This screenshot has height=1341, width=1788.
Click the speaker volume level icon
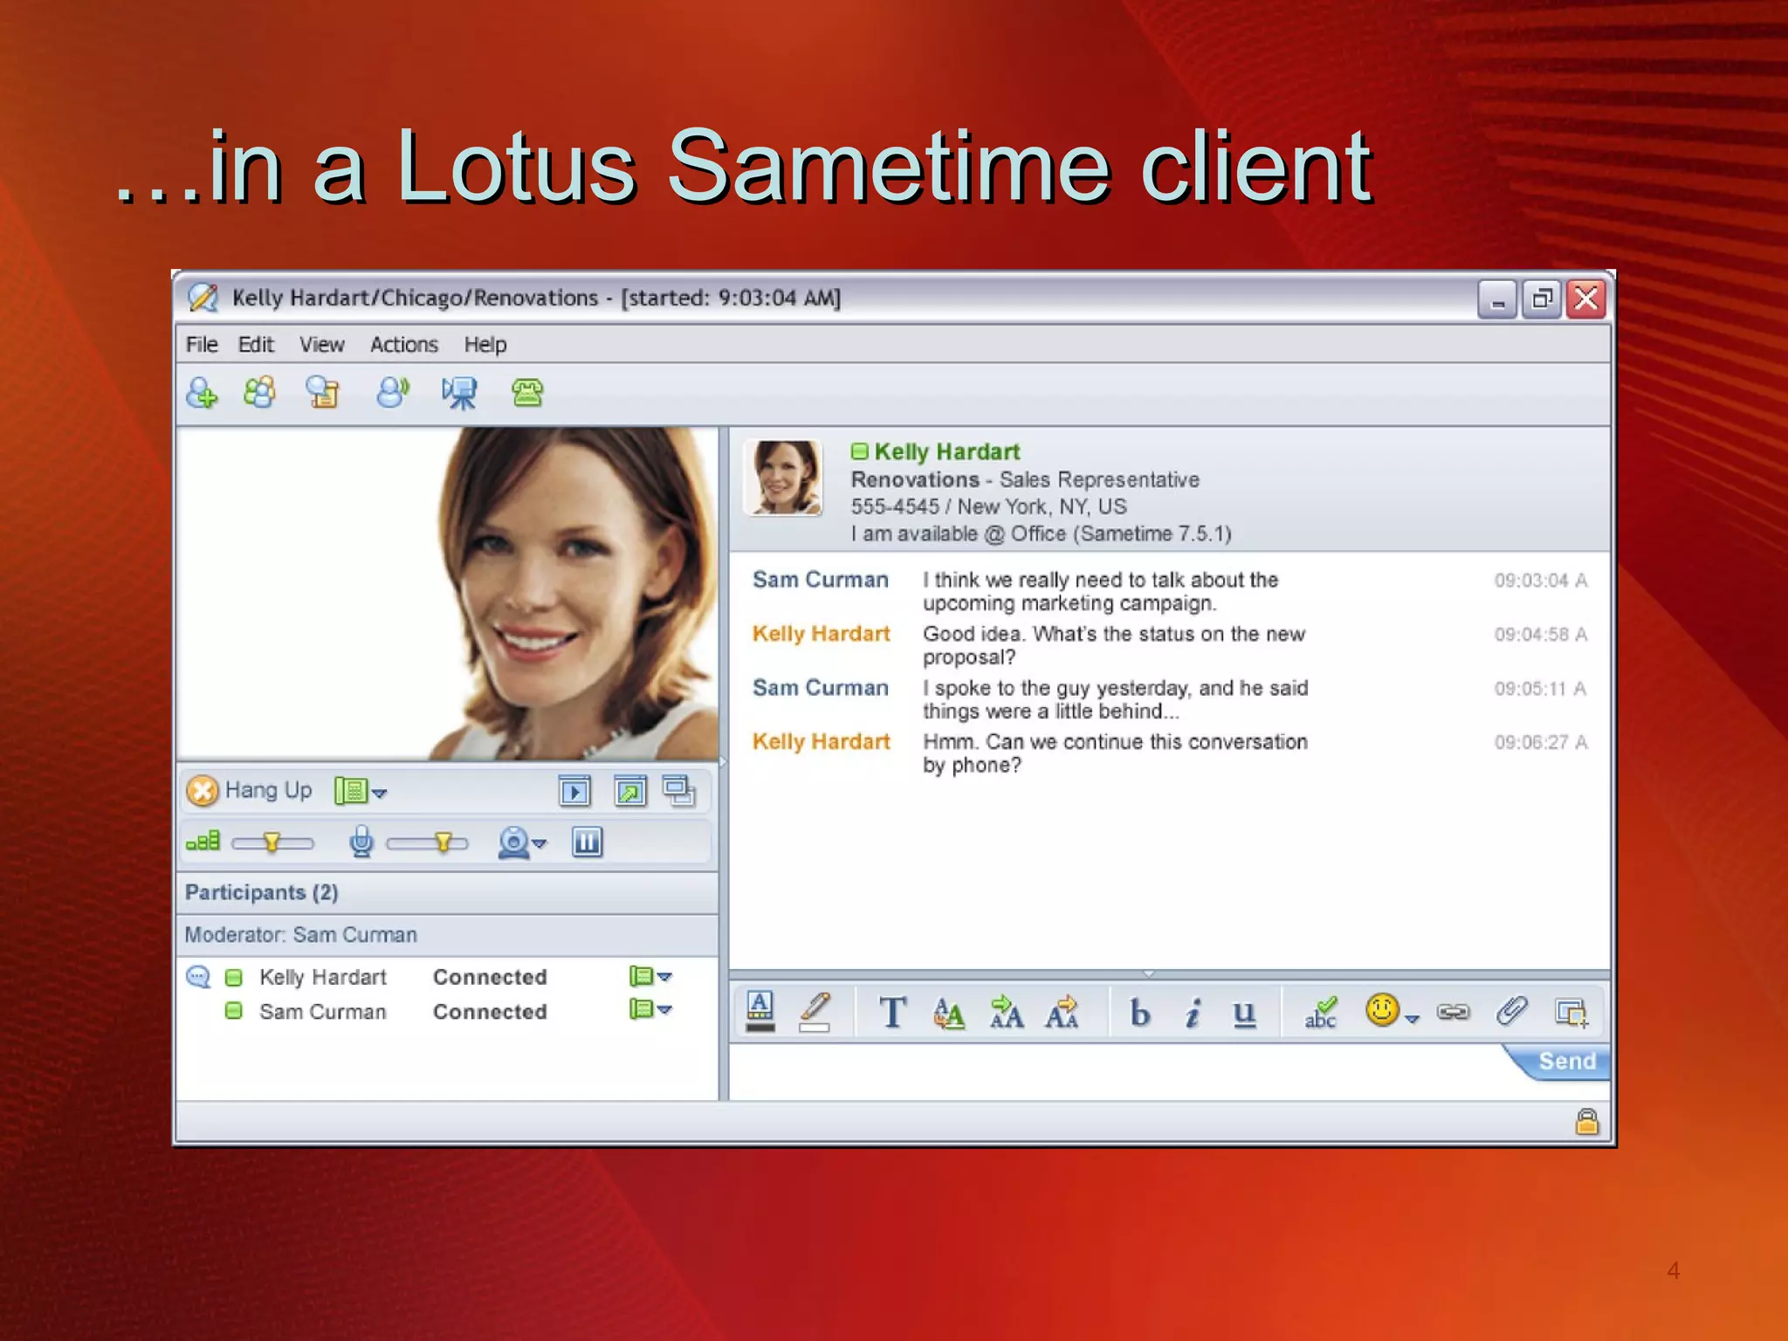(x=203, y=842)
